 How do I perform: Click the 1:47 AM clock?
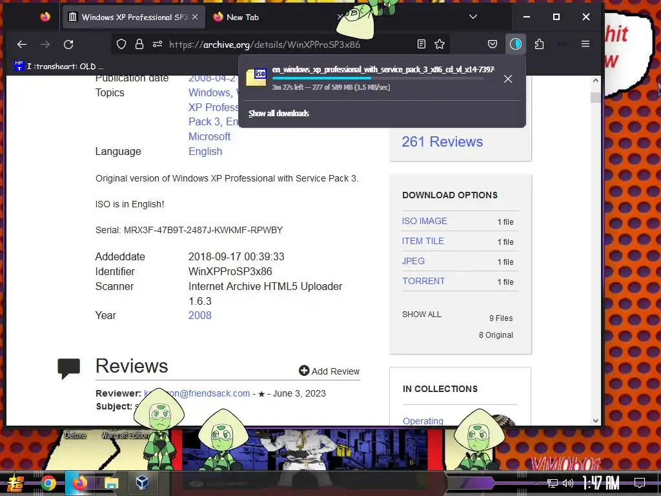[x=601, y=482]
